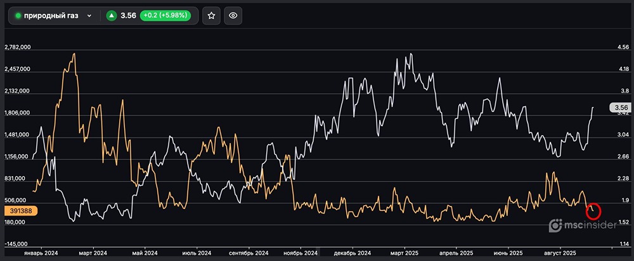
Task: Click the +0.2 (+5.98%) change badge
Action: coord(164,16)
